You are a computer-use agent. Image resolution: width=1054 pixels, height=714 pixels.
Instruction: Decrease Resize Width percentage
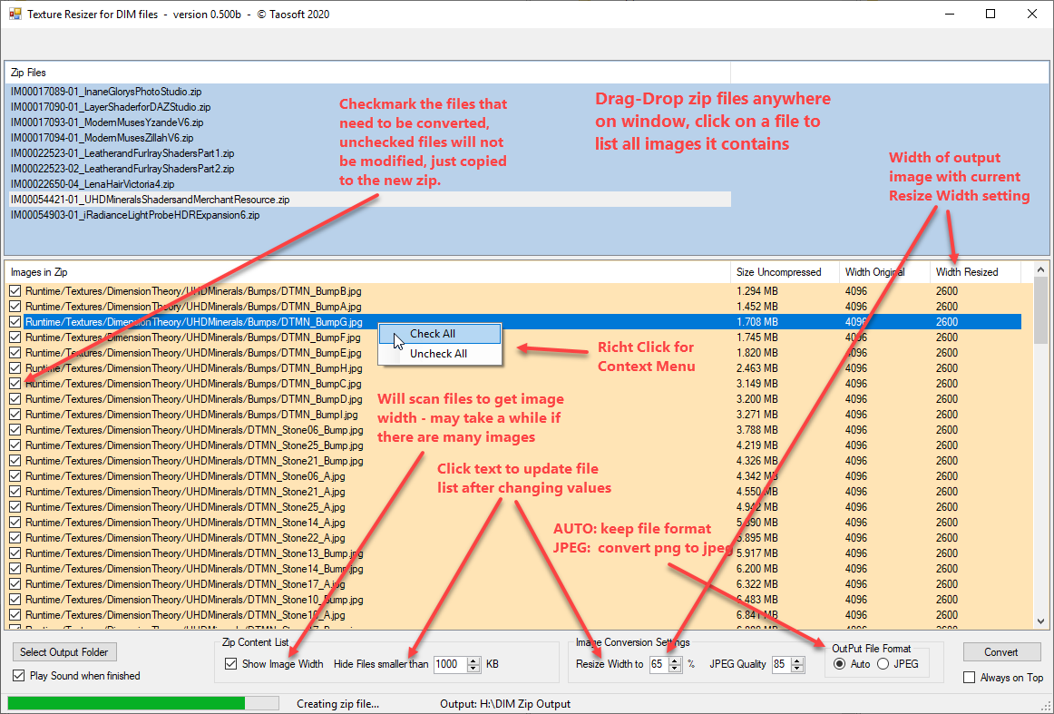[x=674, y=669]
